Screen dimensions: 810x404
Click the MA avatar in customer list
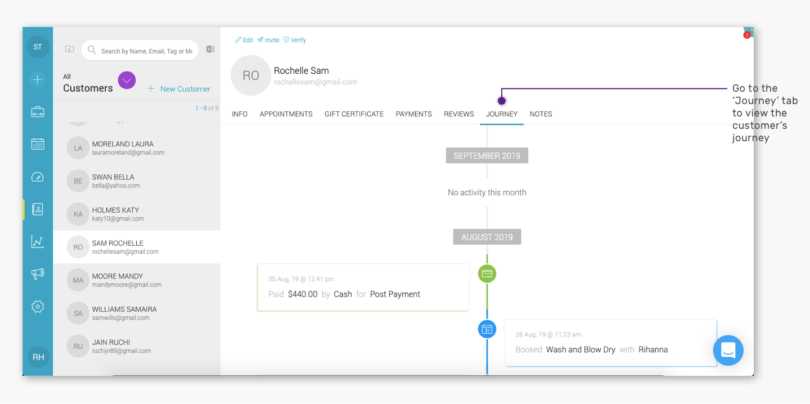tap(78, 280)
